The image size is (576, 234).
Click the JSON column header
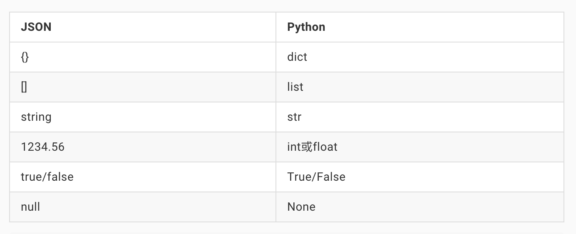(x=36, y=27)
